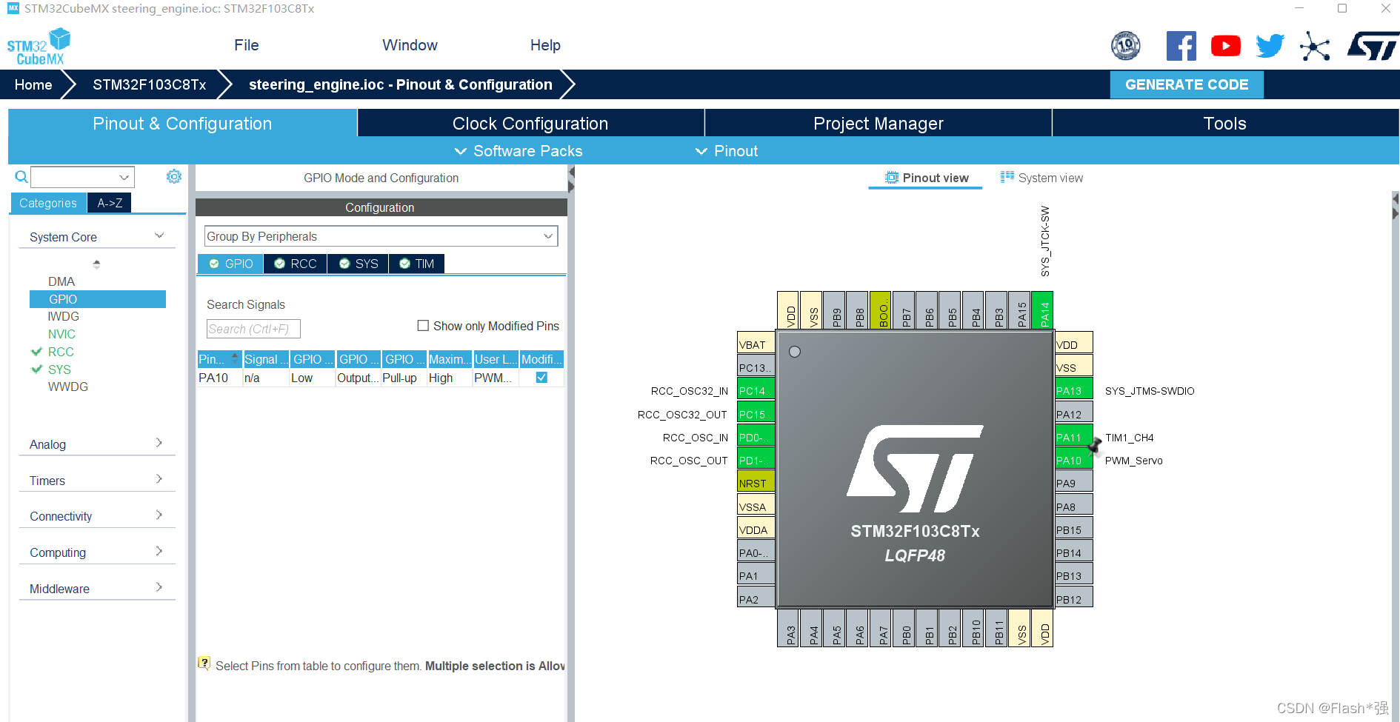Viewport: 1400px width, 722px height.
Task: Click the Search Signals input field
Action: pyautogui.click(x=253, y=329)
